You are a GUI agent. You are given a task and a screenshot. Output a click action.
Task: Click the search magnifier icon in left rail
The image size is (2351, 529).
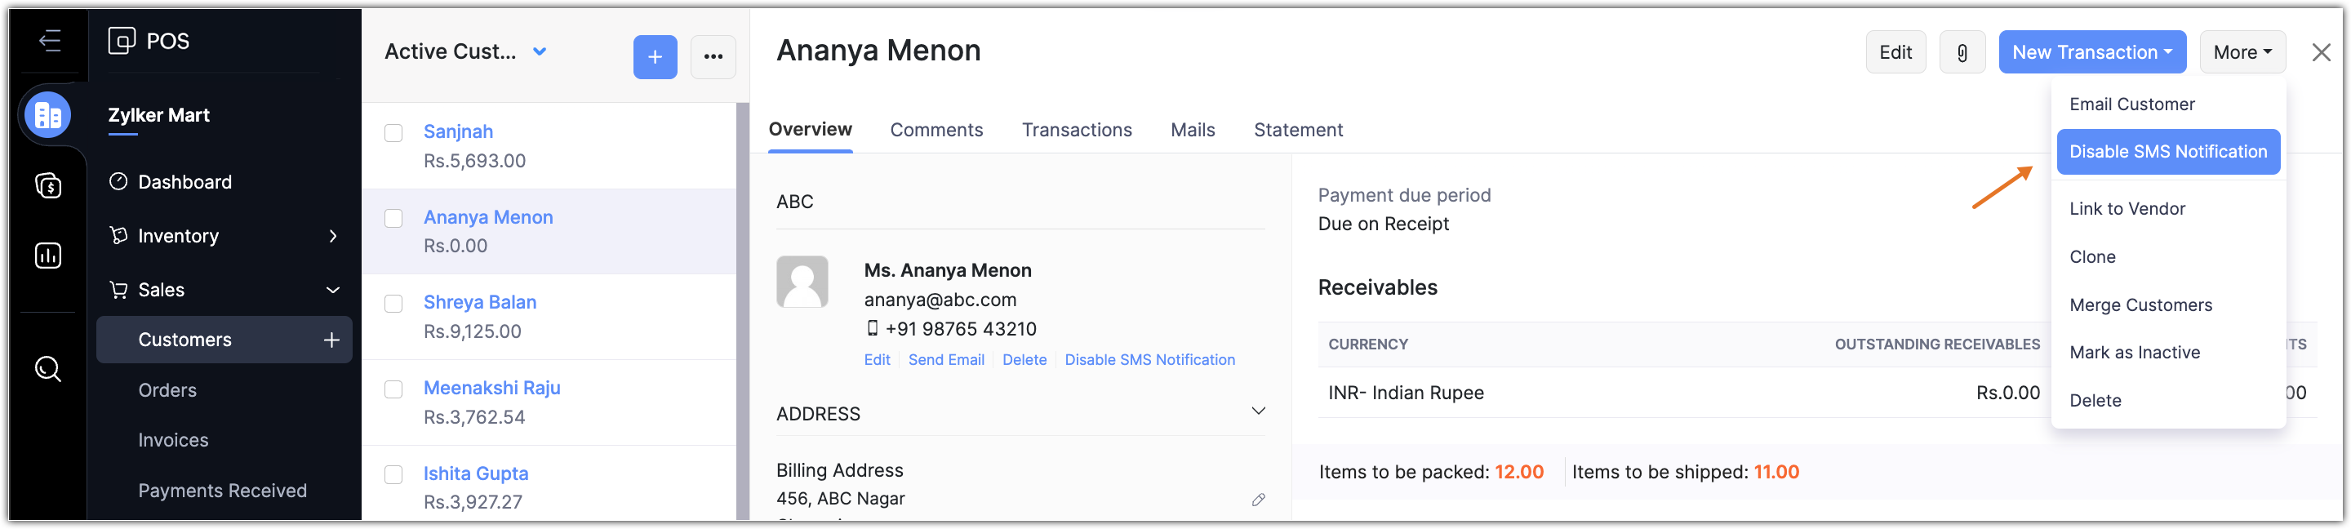tap(47, 368)
